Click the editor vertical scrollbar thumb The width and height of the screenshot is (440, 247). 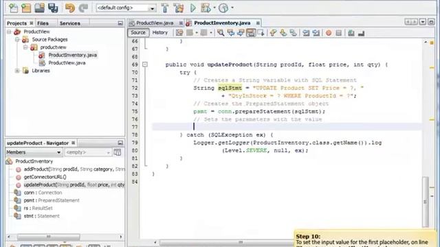click(x=426, y=202)
